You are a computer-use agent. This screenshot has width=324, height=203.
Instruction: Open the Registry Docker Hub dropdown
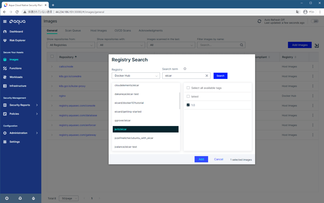click(136, 76)
